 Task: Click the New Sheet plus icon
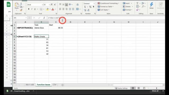[63, 85]
